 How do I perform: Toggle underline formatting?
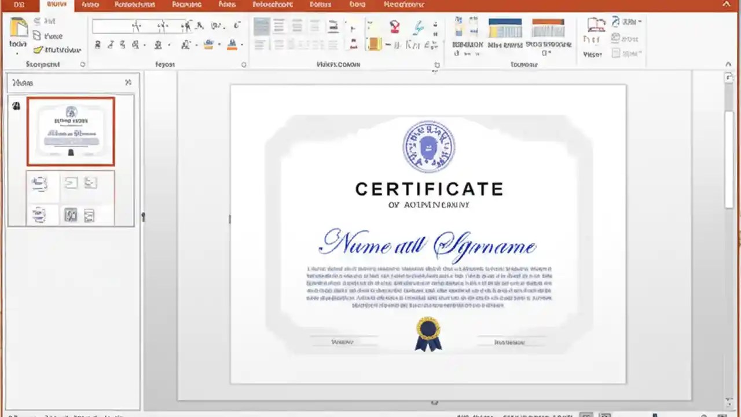click(x=122, y=45)
